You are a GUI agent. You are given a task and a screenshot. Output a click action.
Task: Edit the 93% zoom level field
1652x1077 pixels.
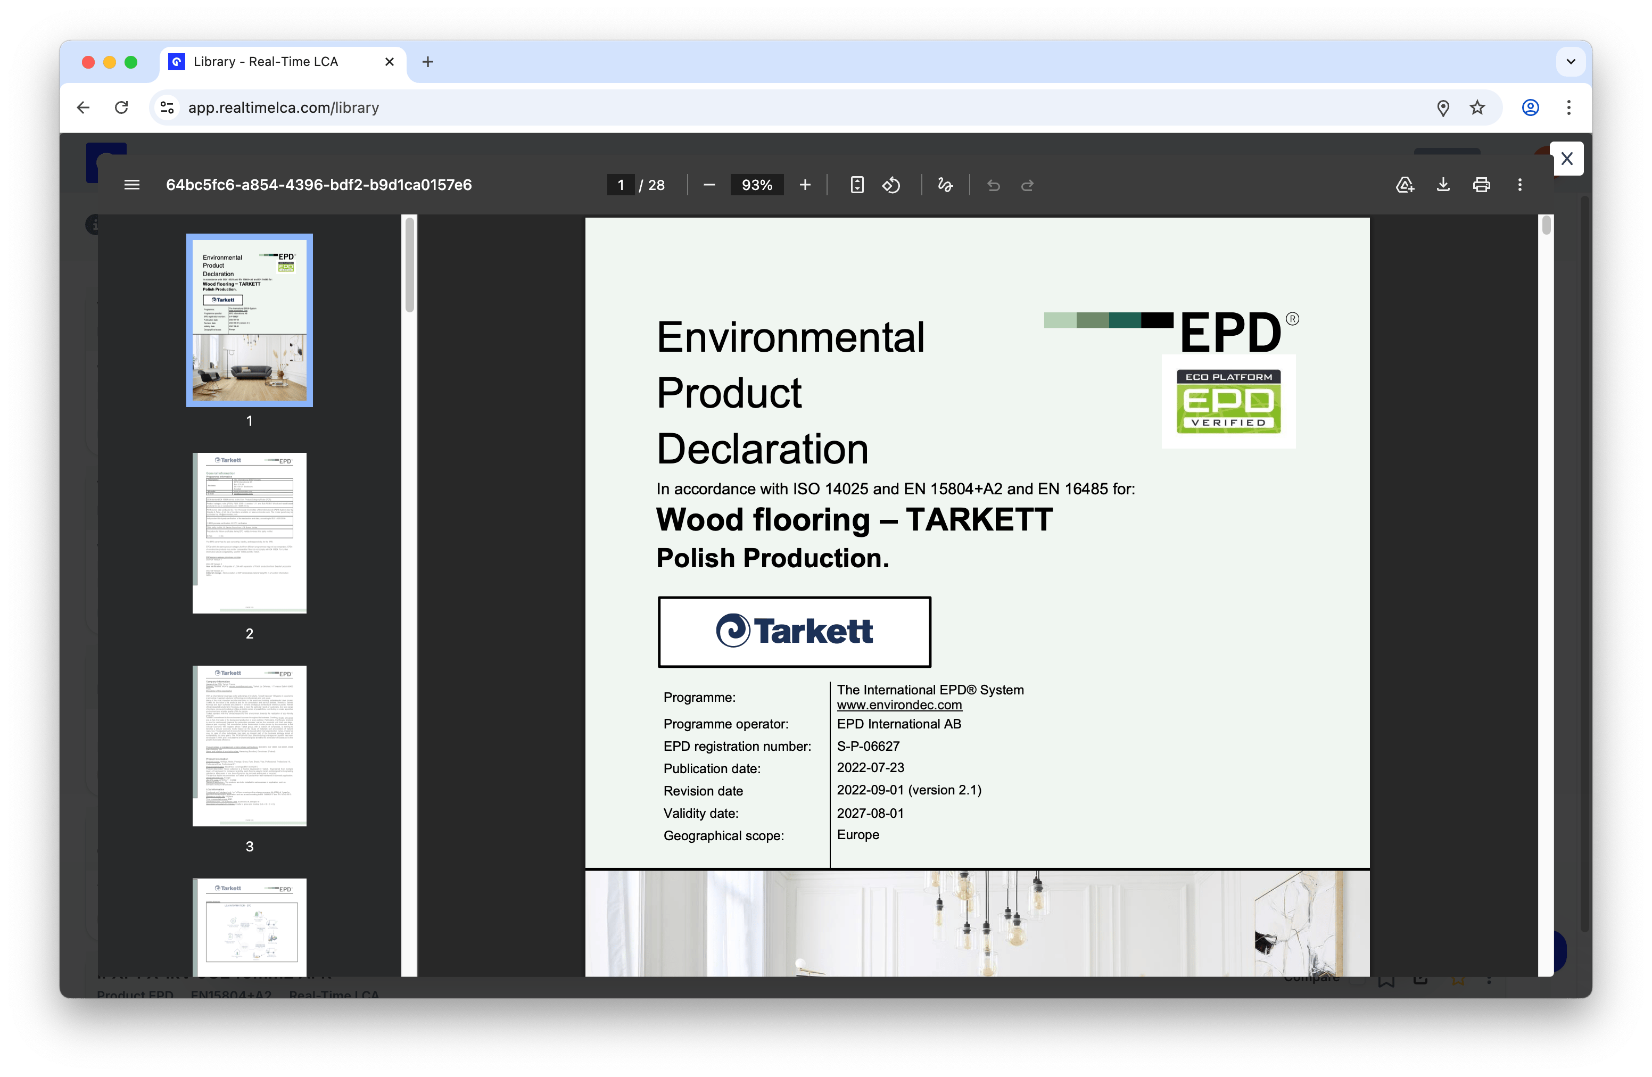point(757,185)
